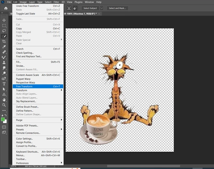Screen dimensions: 214x169
Task: Expand the Transform submenu
Action: coord(61,90)
